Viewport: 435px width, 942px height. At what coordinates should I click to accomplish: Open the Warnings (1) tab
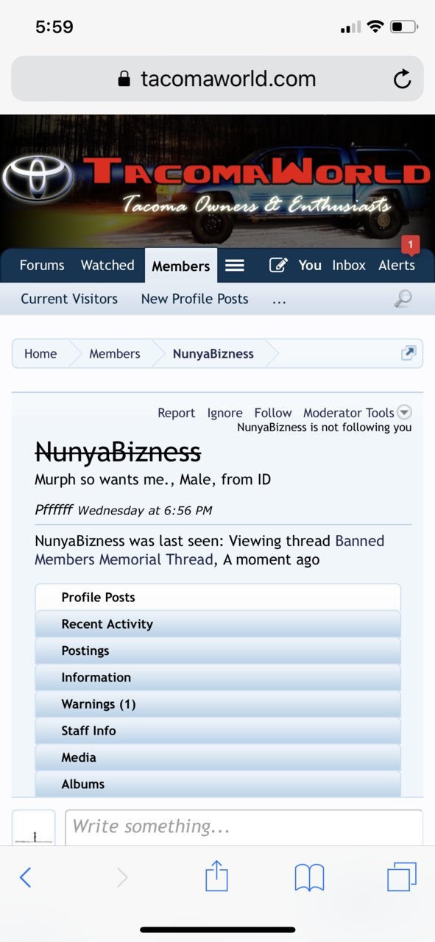[218, 704]
